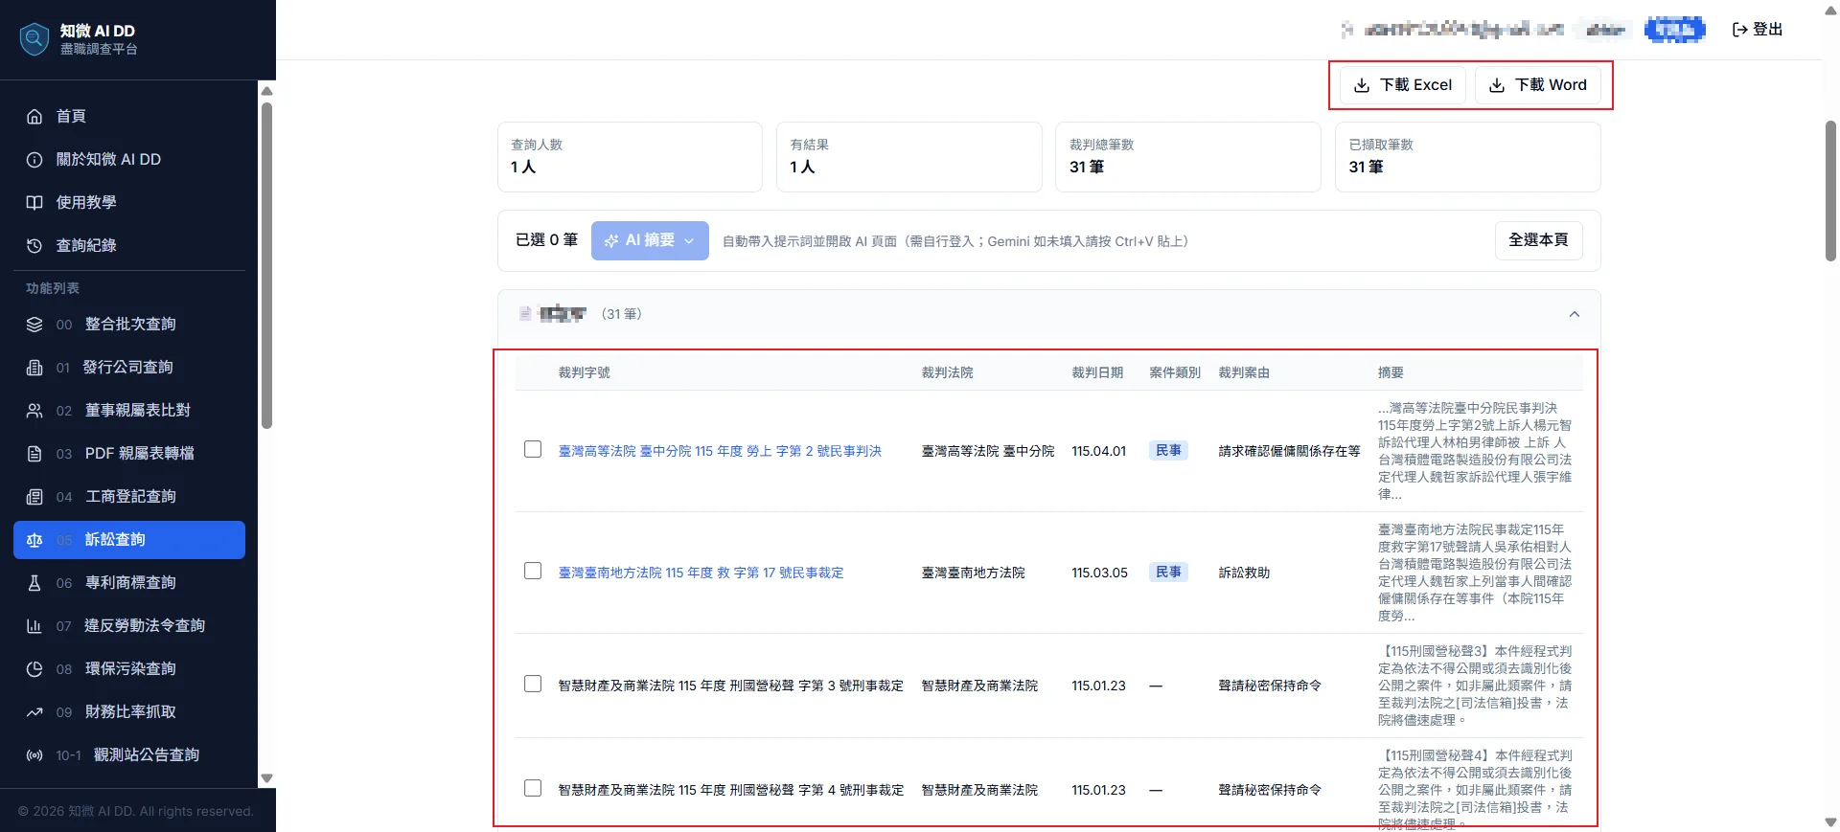The width and height of the screenshot is (1840, 832).
Task: Click the sidebar scroll up arrow
Action: pyautogui.click(x=267, y=91)
